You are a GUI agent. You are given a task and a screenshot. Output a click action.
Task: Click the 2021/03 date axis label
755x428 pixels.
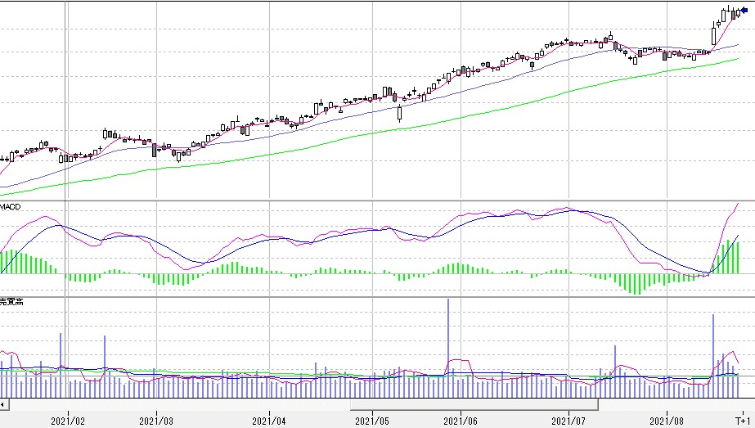[x=156, y=421]
